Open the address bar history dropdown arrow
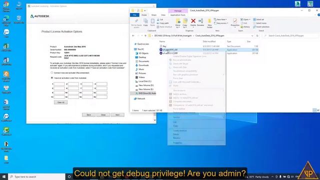The image size is (320, 180). coord(252,35)
